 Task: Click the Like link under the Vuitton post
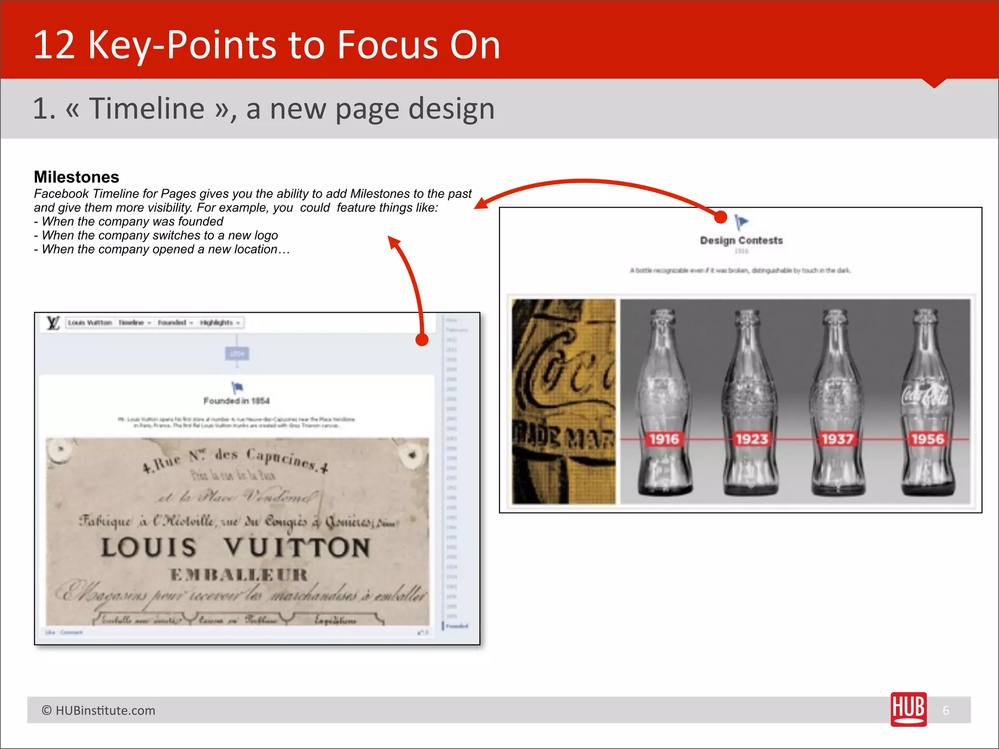point(50,632)
